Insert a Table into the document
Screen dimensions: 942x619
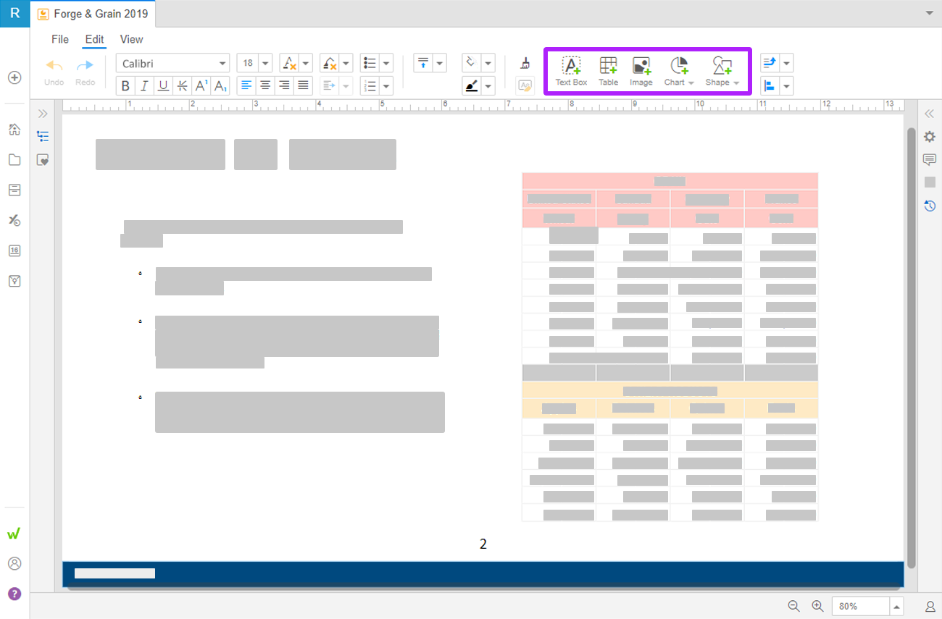point(608,71)
